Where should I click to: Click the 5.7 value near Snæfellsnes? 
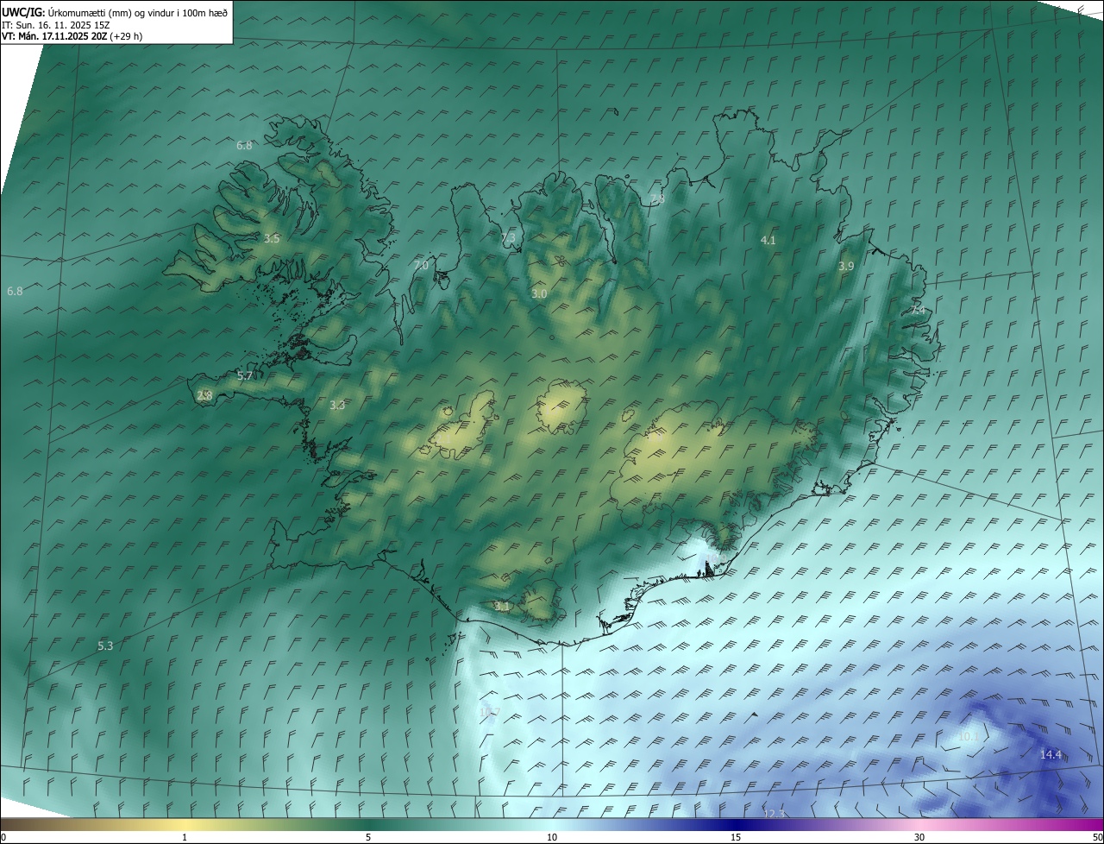[245, 375]
